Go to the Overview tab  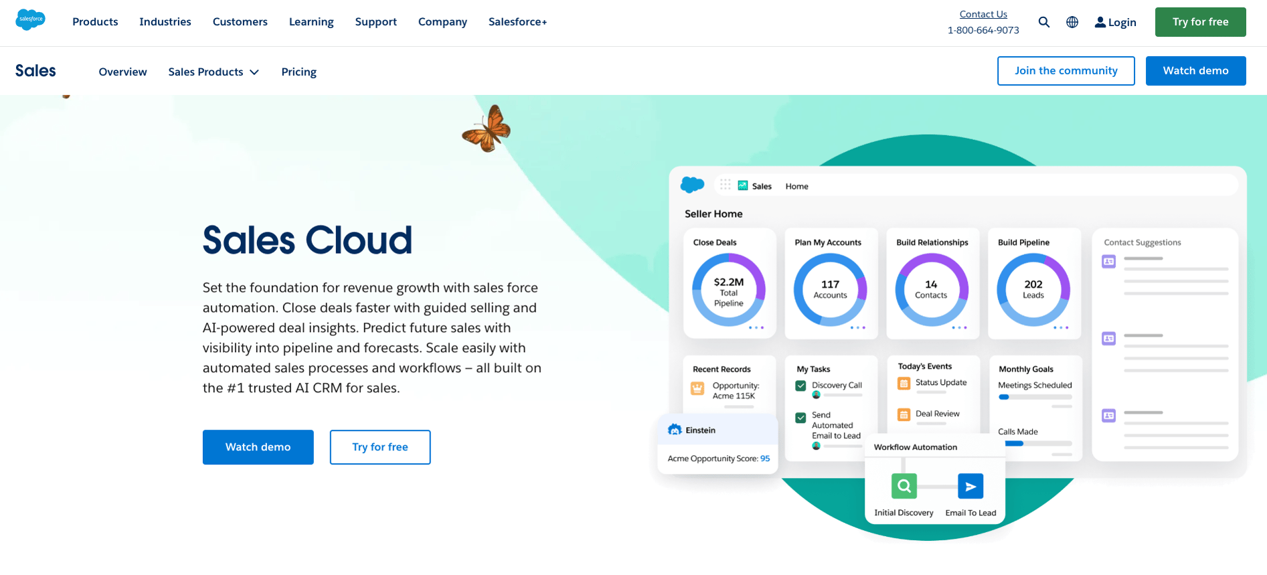(x=122, y=72)
